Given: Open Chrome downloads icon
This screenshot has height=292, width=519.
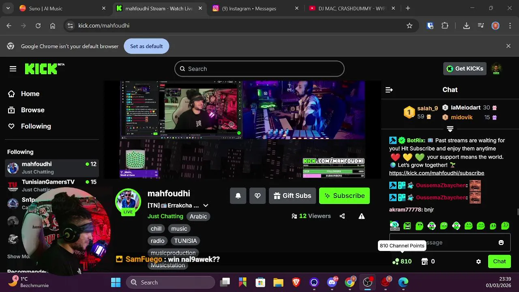Looking at the screenshot, I should tap(466, 26).
